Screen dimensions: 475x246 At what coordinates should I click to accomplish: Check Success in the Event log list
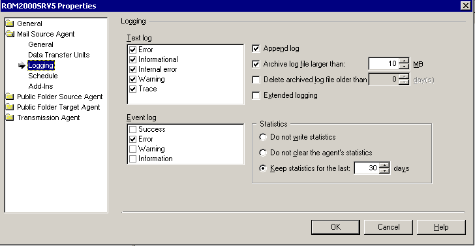pyautogui.click(x=132, y=130)
